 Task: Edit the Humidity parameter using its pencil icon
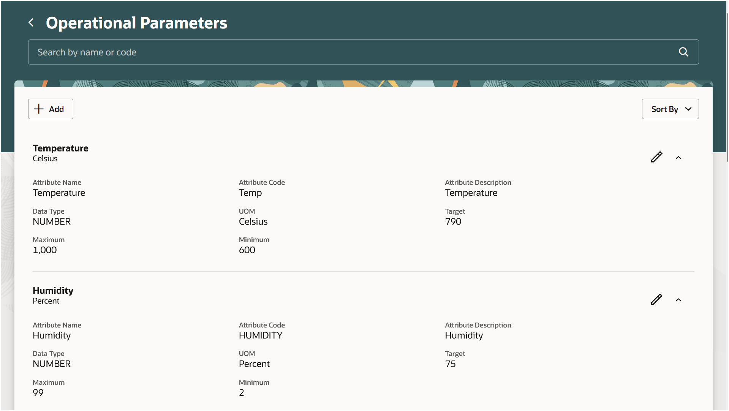point(656,299)
